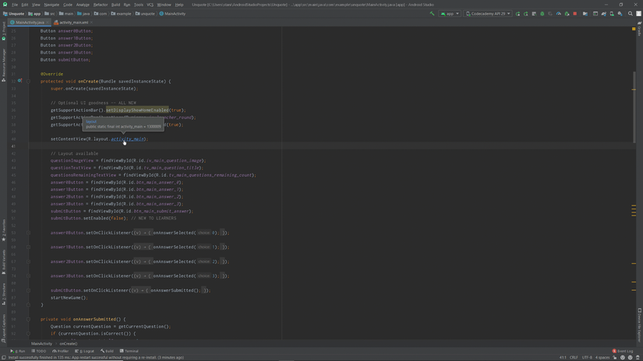Image resolution: width=643 pixels, height=361 pixels.
Task: Click the example breadcrumb in navigation bar
Action: coord(121,13)
